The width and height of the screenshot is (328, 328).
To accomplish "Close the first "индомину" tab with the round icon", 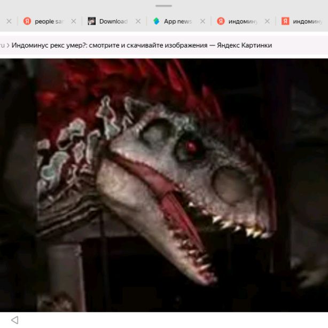I will point(267,21).
